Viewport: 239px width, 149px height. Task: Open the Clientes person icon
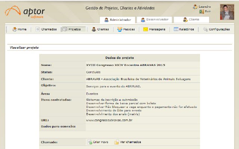(94, 29)
